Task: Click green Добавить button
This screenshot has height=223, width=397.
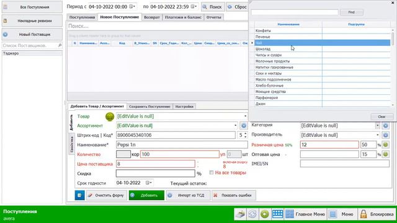Action: pyautogui.click(x=146, y=195)
